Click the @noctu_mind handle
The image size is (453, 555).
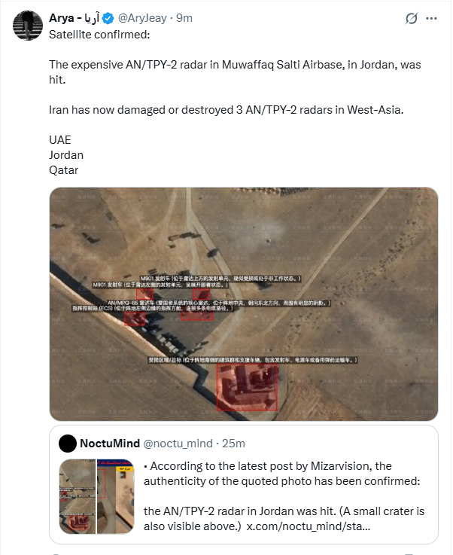click(x=175, y=444)
